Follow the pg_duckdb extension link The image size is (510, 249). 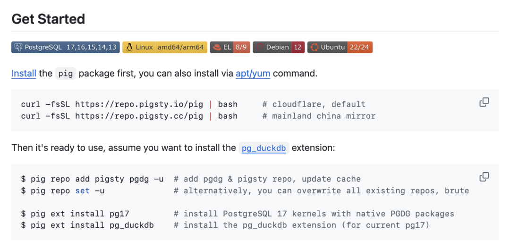click(263, 148)
